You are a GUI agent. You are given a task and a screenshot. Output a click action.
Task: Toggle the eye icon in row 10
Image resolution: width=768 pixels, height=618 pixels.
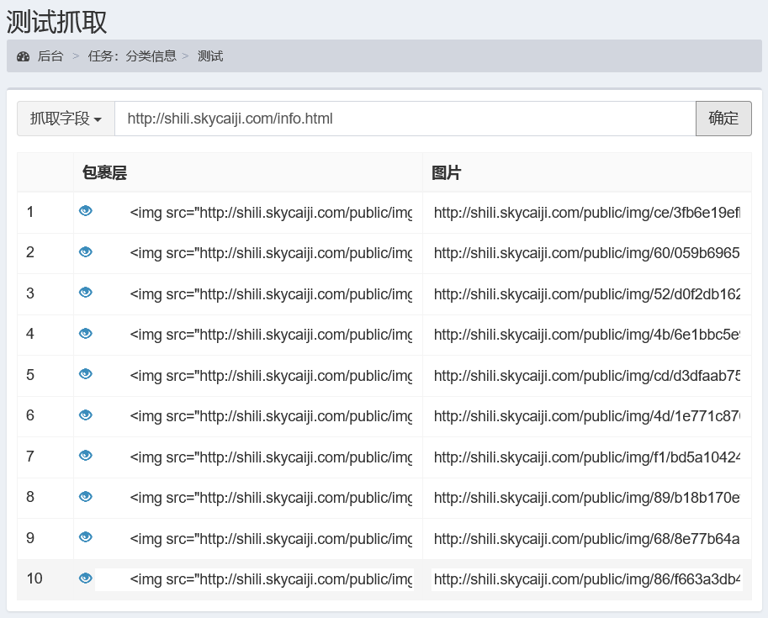85,578
